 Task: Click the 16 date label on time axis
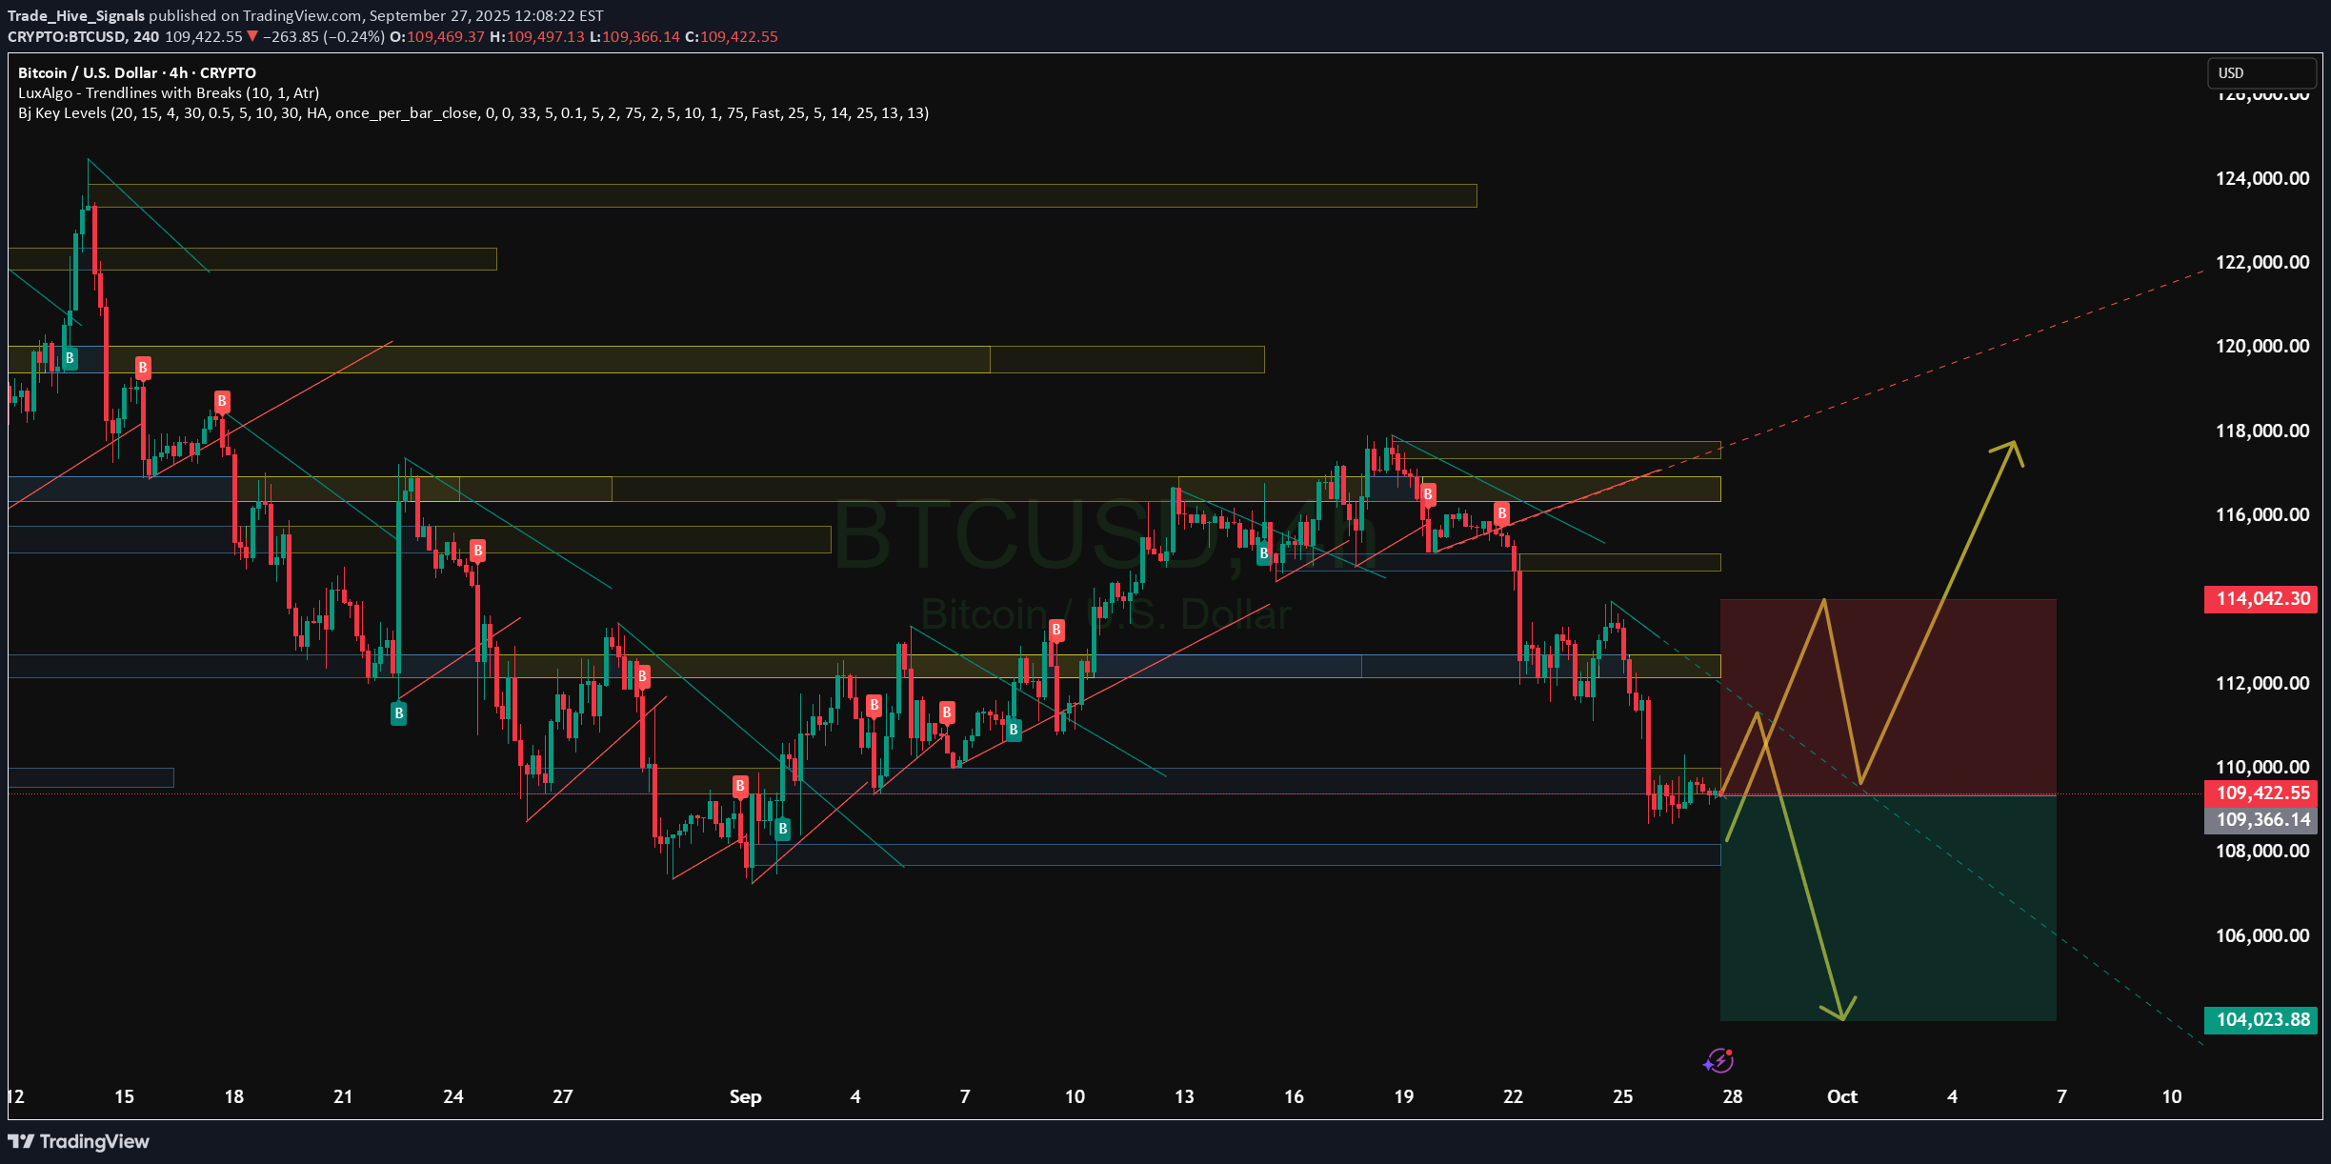1294,1097
